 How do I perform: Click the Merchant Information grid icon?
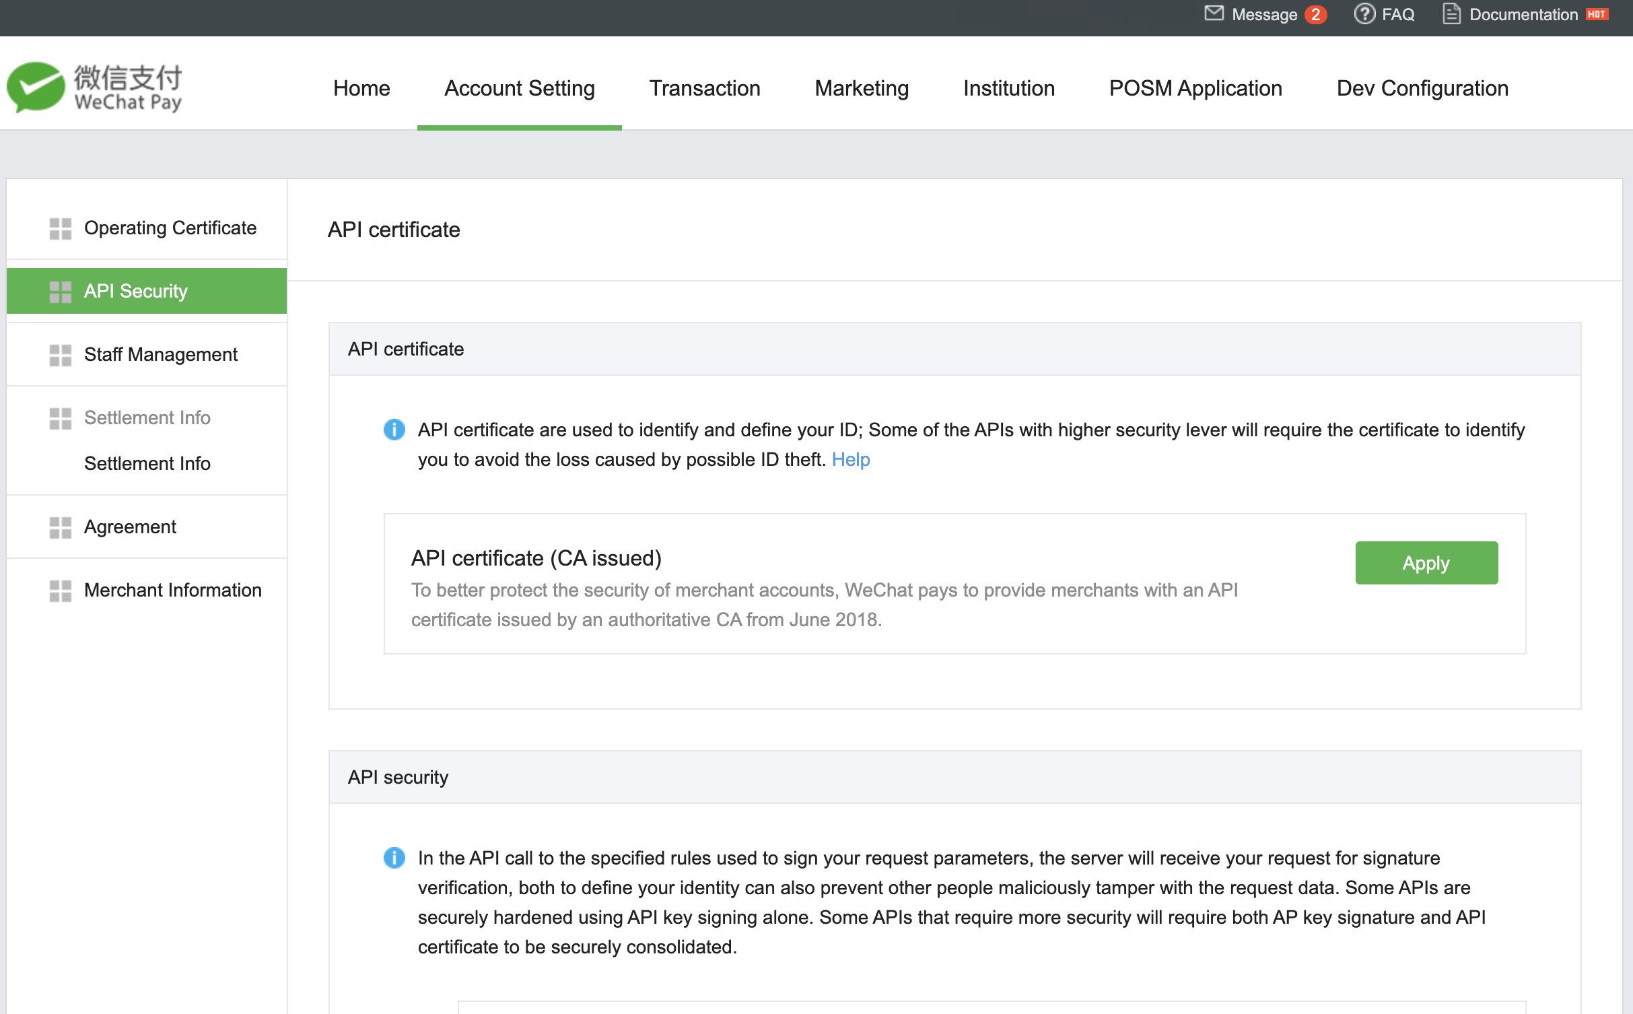pos(60,590)
